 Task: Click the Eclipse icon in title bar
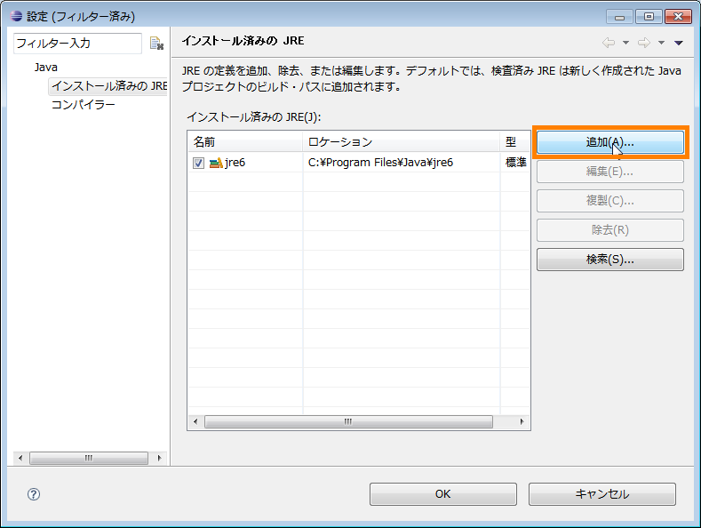tap(17, 17)
